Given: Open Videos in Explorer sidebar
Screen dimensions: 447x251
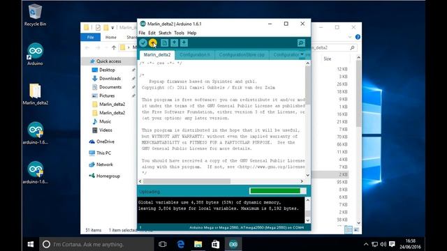Looking at the screenshot, I should click(105, 130).
